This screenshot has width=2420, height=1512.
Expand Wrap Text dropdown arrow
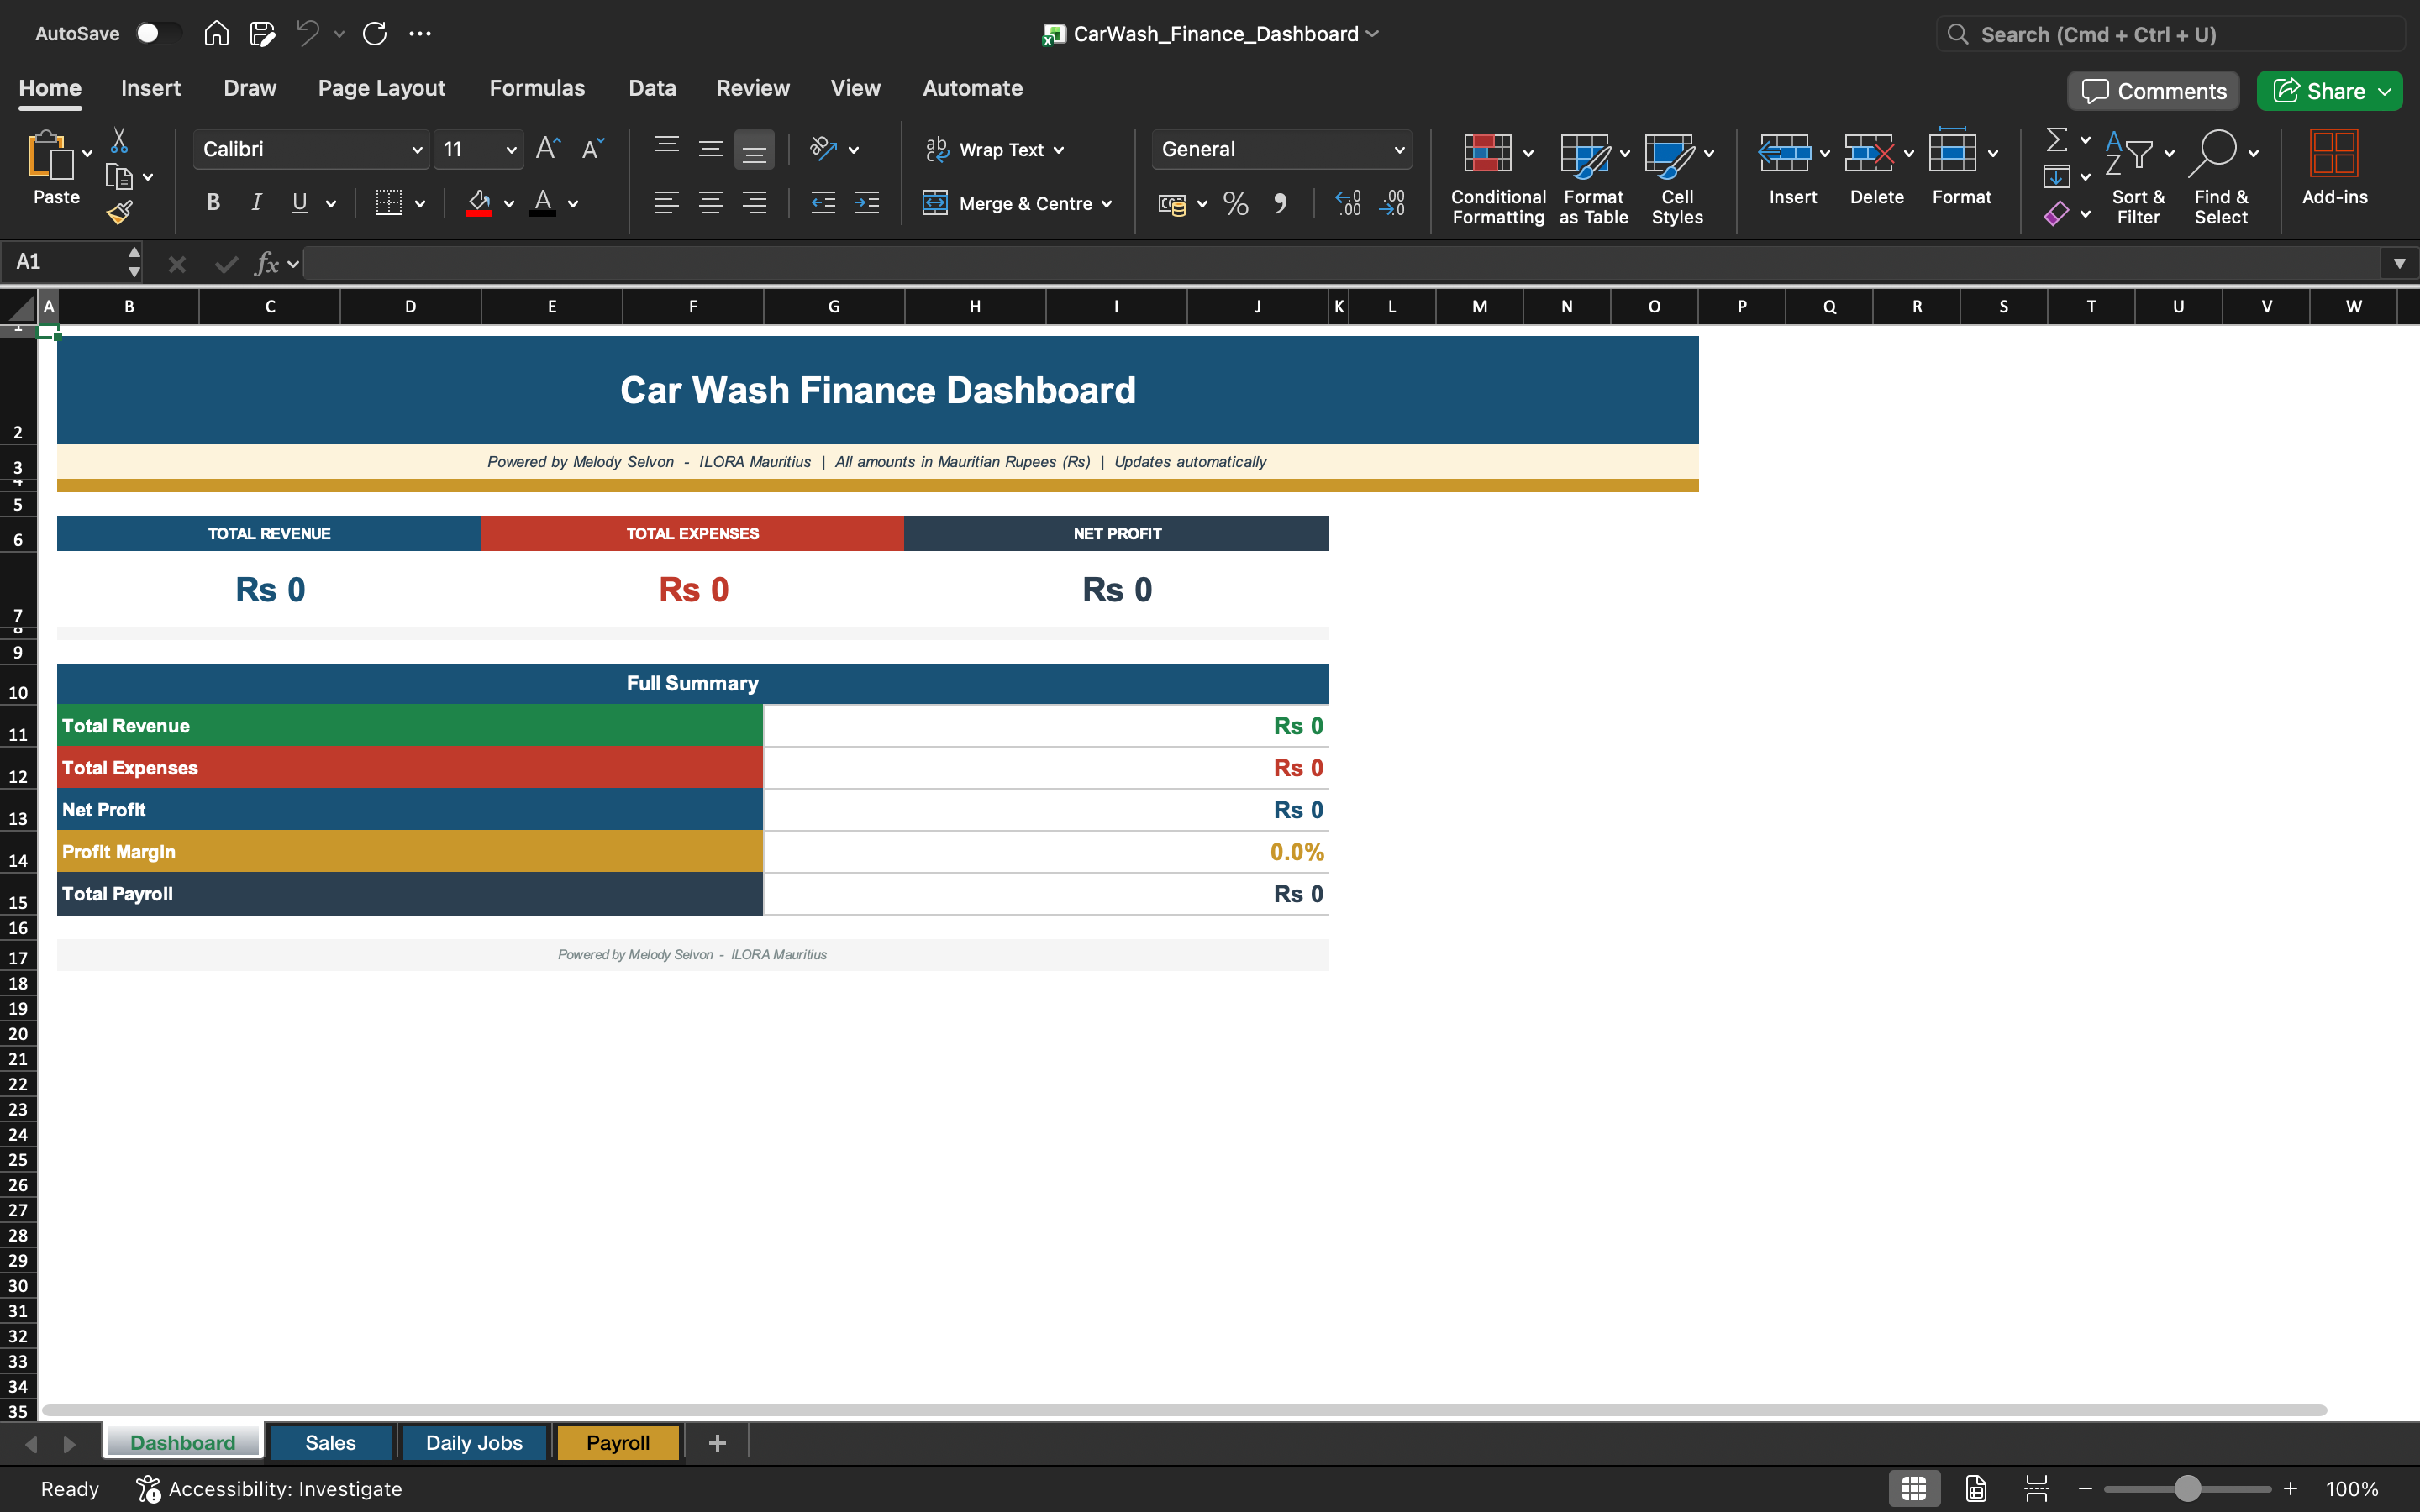pos(1059,150)
